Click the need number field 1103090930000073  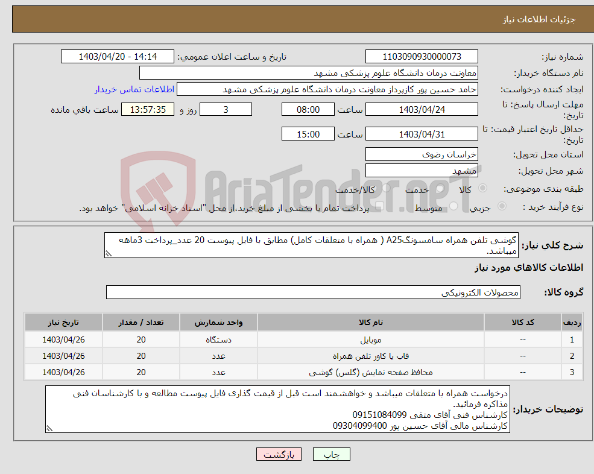(422, 57)
